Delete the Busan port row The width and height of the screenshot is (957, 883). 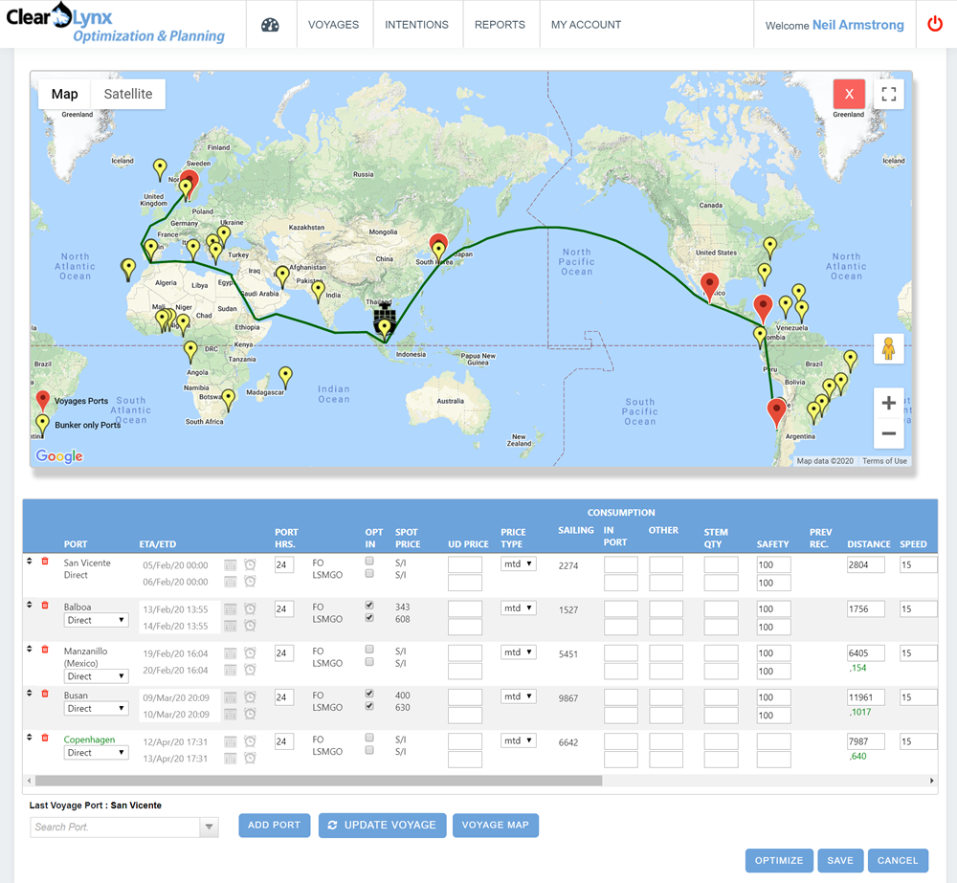(x=45, y=694)
